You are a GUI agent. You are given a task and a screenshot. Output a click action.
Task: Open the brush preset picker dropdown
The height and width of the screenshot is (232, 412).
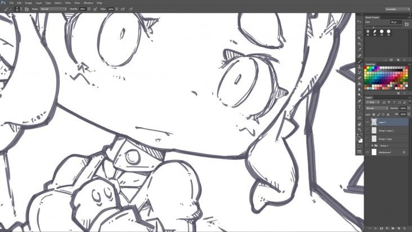(21, 9)
